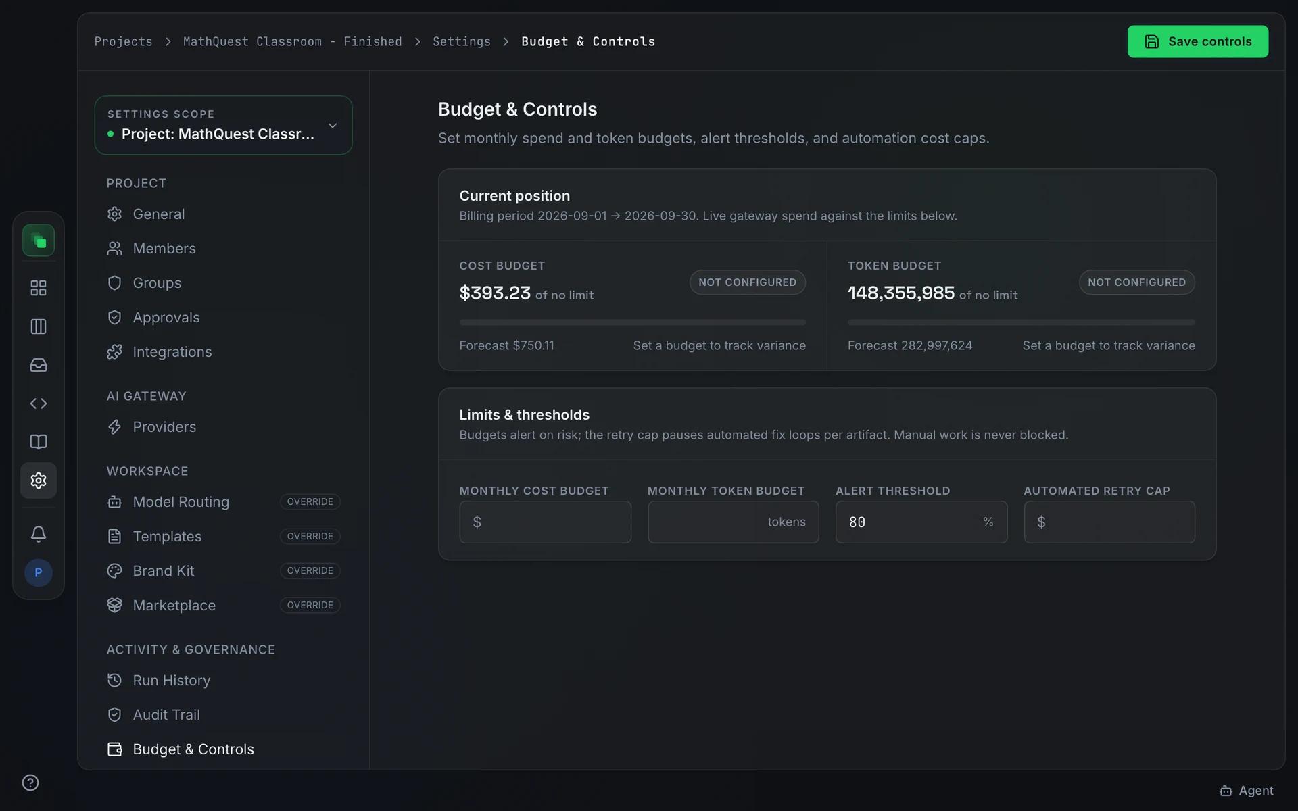Viewport: 1298px width, 811px height.
Task: Click the Save controls floppy disk icon
Action: click(x=1151, y=41)
